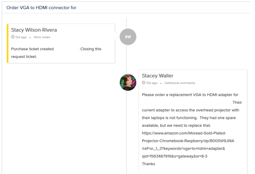
Task: Click the 'Order VGA to HDMI connector' title
Action: 41,8
